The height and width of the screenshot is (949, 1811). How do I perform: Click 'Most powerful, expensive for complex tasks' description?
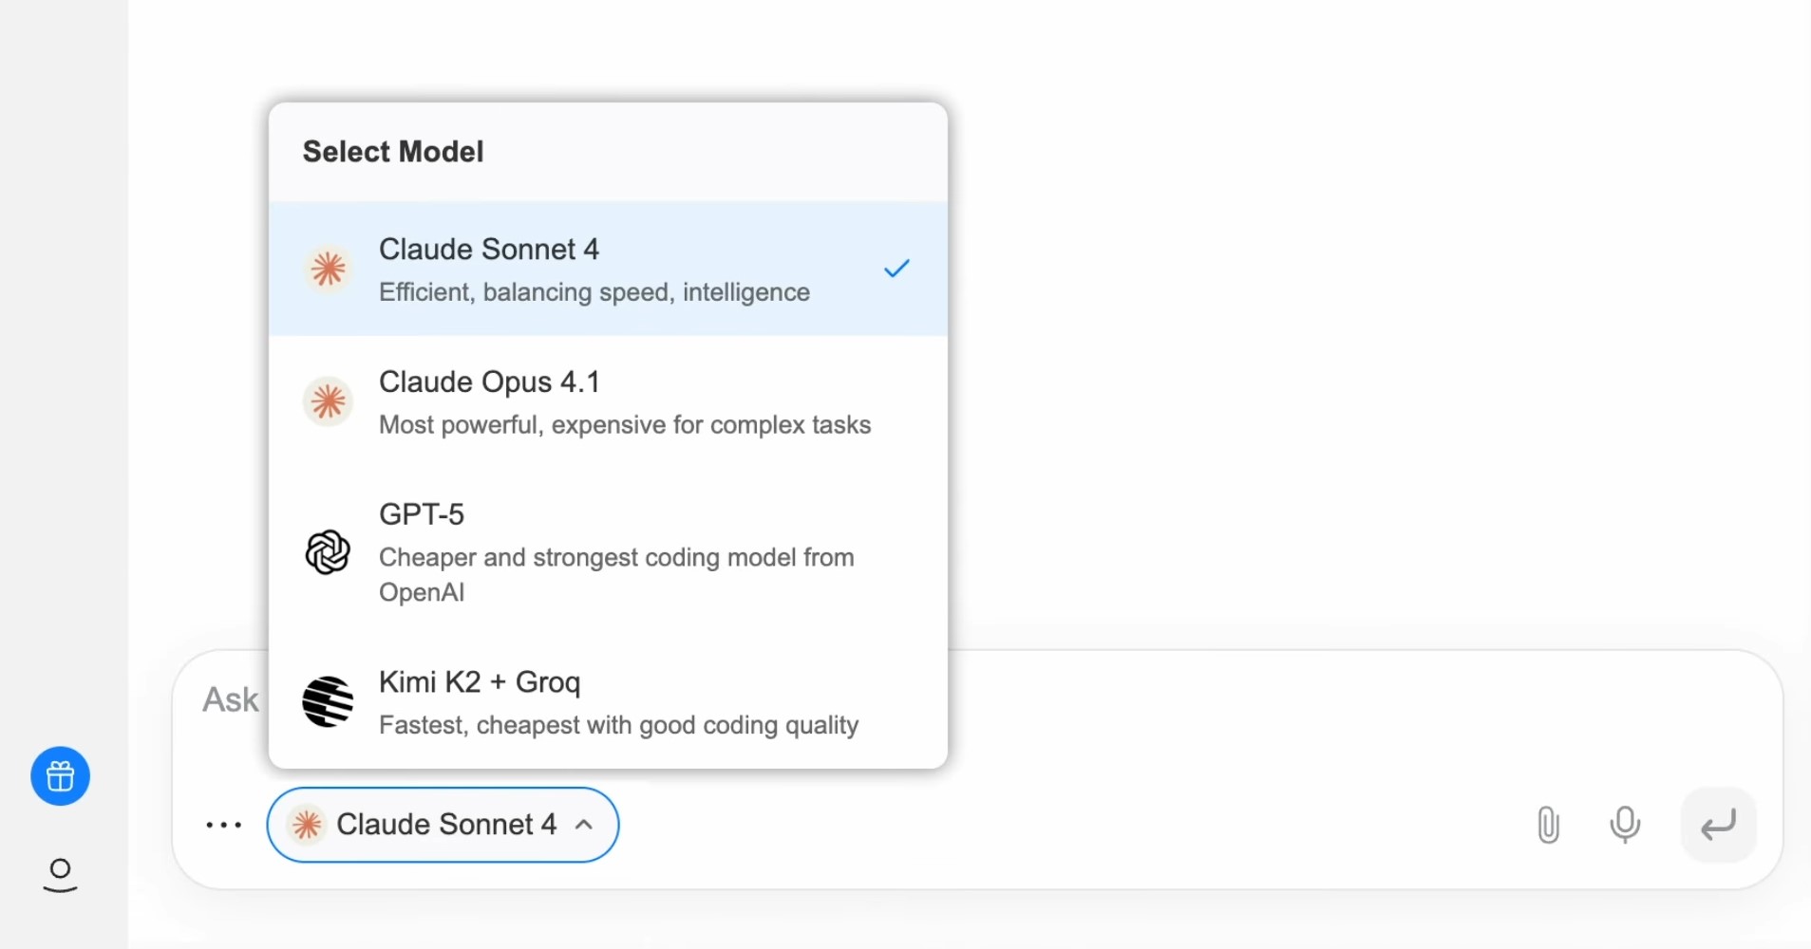click(625, 425)
